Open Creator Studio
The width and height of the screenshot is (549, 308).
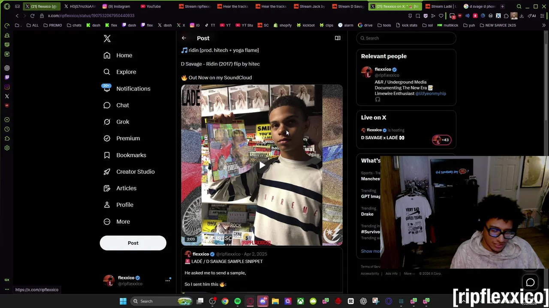[129, 172]
